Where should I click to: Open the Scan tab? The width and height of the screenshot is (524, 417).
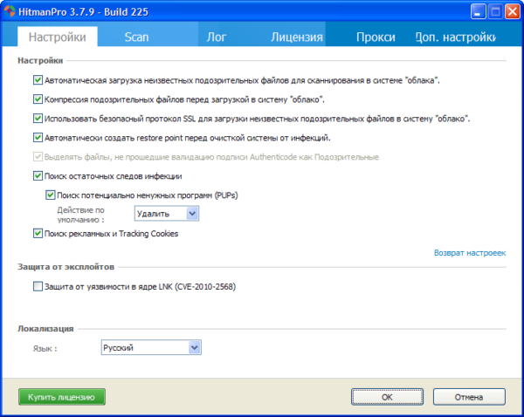136,38
